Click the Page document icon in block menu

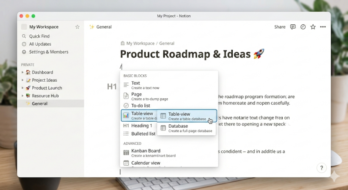(126, 96)
